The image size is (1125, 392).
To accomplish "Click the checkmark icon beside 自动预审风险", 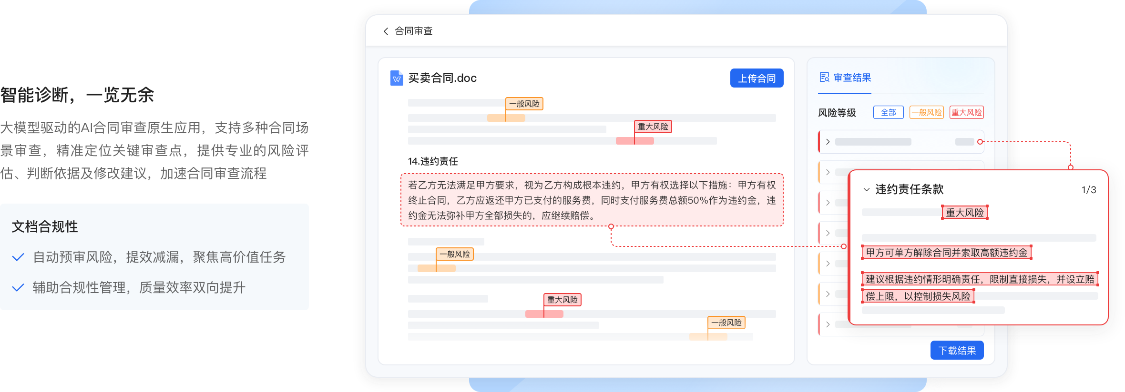I will click(18, 257).
